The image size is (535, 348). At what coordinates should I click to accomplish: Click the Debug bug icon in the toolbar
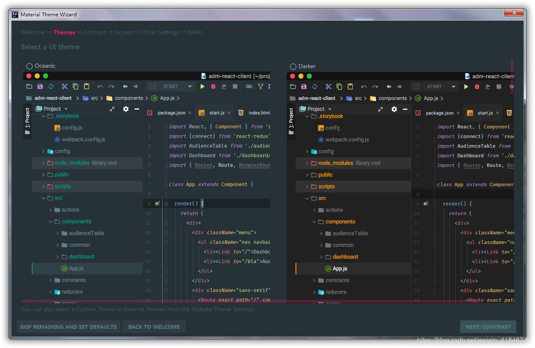point(213,86)
